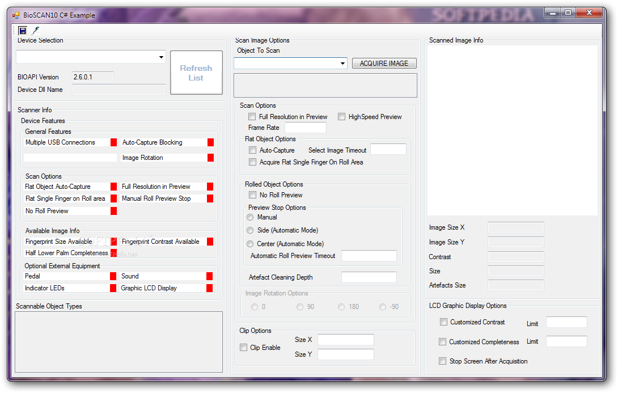The image size is (618, 393).
Task: Toggle the Clip Enable checkbox
Action: (244, 347)
